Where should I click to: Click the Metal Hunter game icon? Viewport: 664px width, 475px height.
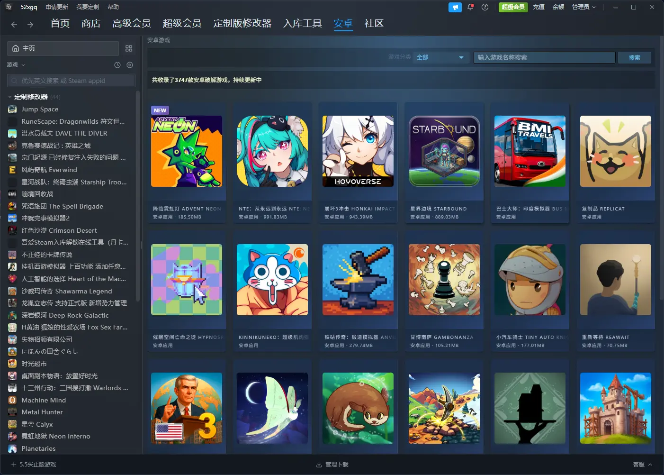coord(12,412)
